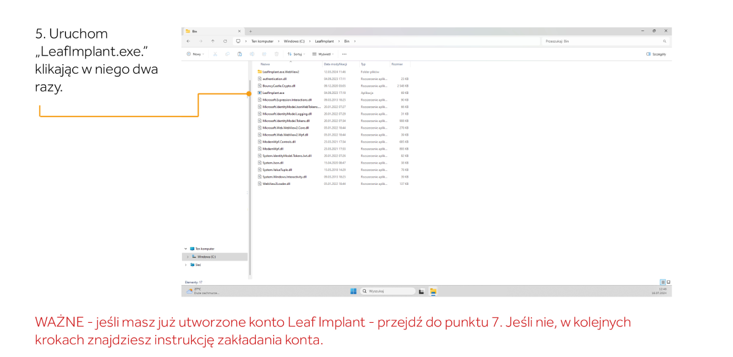Open the Nowy dropdown

pyautogui.click(x=195, y=54)
